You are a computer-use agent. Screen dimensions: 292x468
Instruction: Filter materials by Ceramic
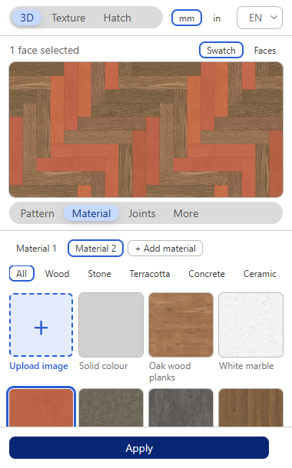(x=260, y=274)
